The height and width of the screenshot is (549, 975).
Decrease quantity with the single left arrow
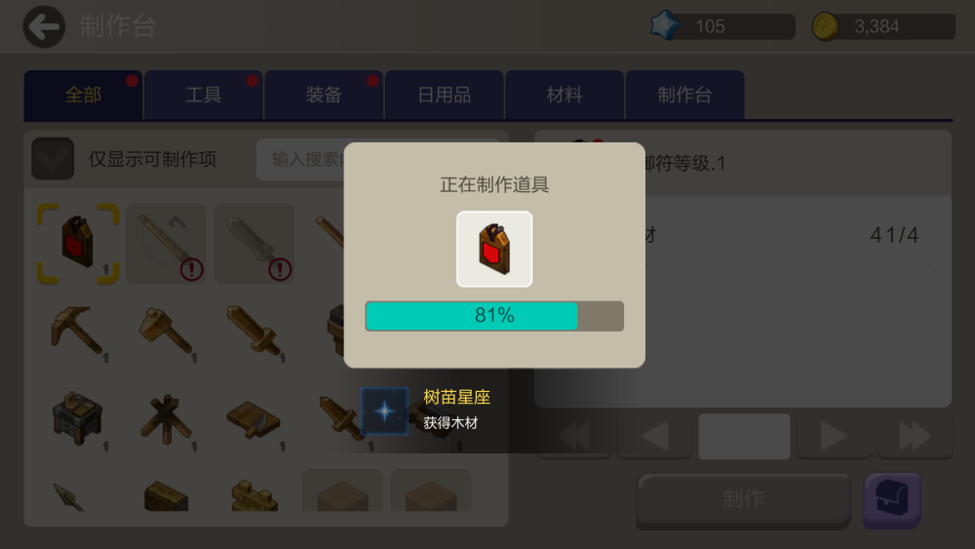coord(654,437)
